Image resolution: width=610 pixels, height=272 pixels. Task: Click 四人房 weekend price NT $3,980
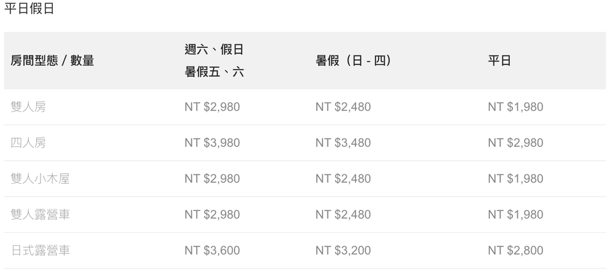pos(212,143)
